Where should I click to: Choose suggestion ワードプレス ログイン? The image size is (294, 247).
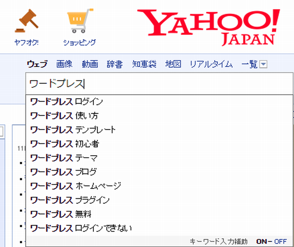[160, 102]
